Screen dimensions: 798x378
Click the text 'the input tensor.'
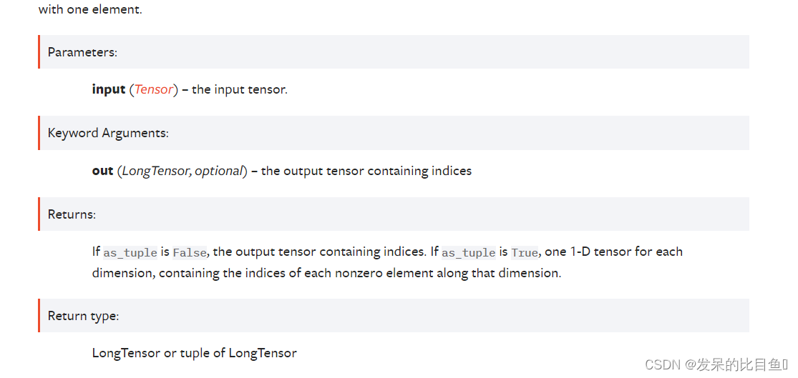click(240, 90)
